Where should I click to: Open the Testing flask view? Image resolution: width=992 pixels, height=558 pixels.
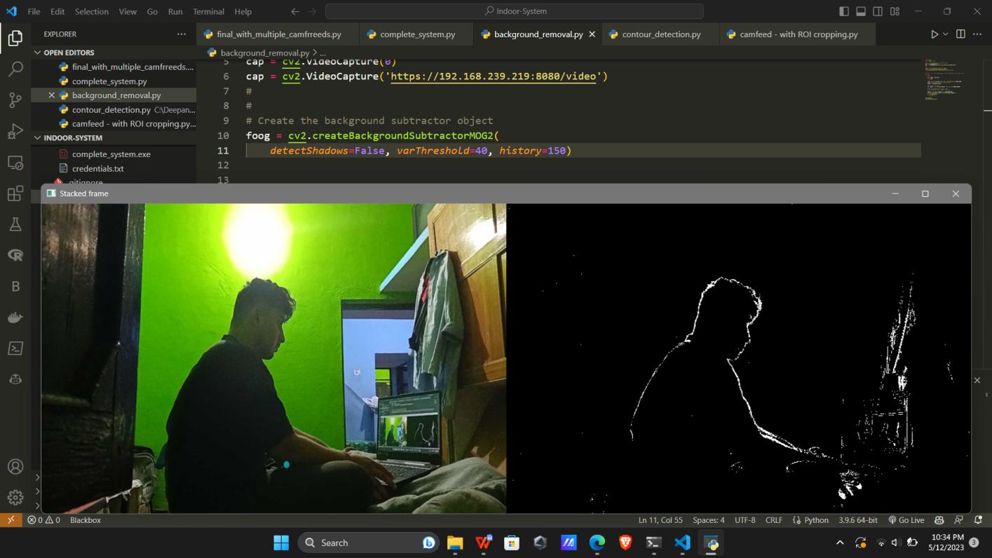(x=15, y=224)
